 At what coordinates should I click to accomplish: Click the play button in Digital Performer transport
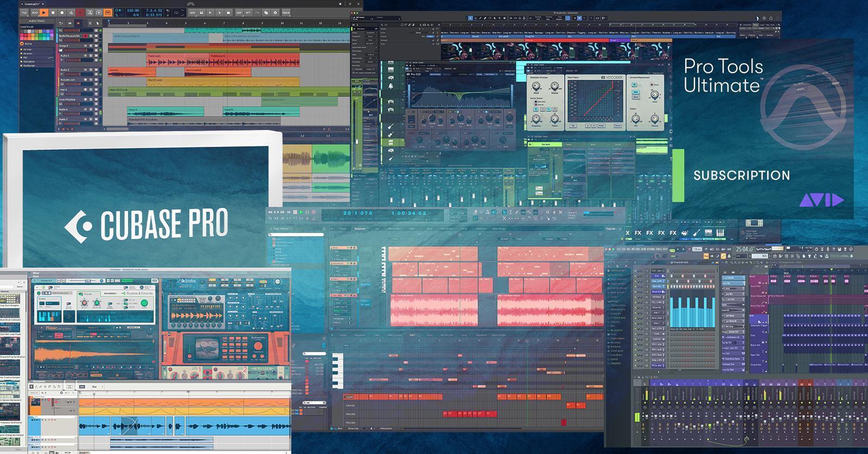pos(301,212)
